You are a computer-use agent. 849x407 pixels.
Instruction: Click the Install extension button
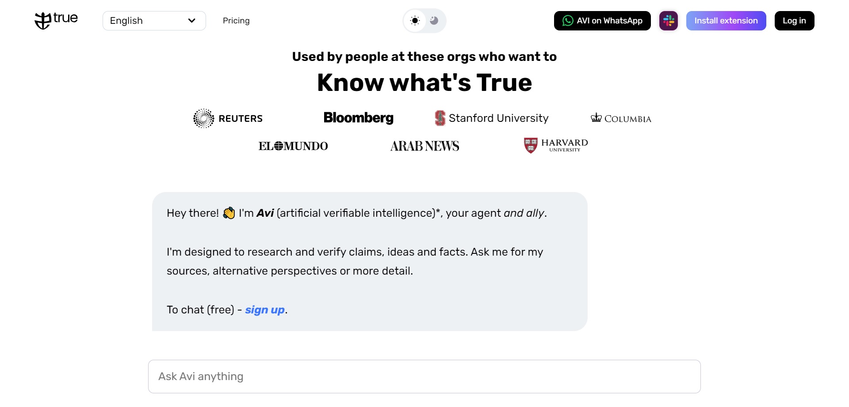click(x=726, y=21)
